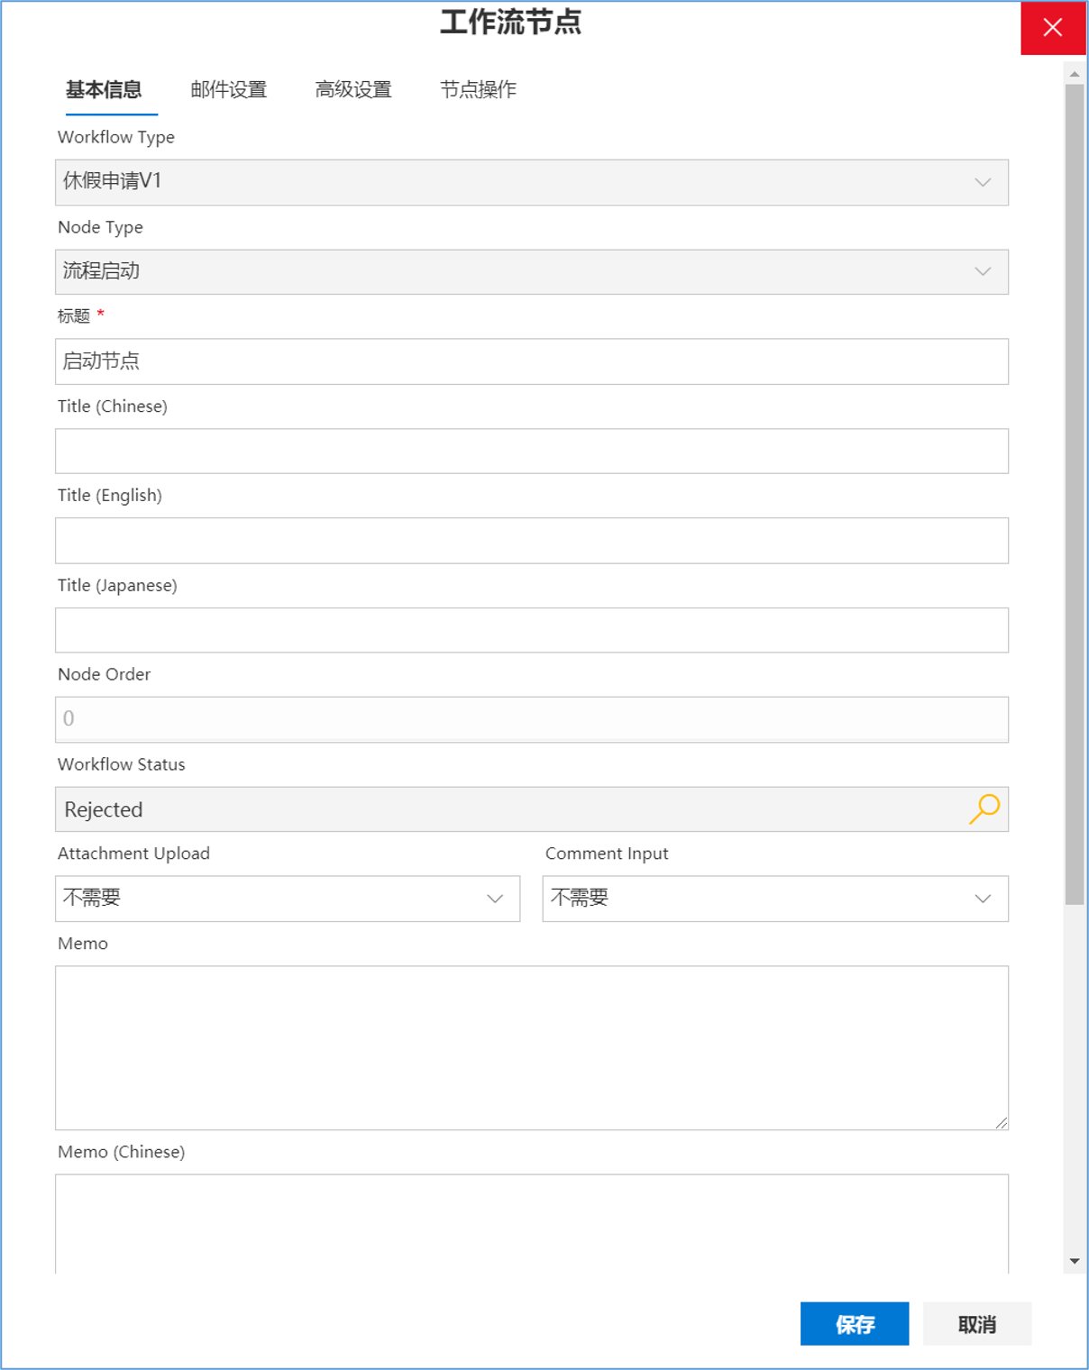1089x1370 pixels.
Task: Click the 保存 button
Action: pyautogui.click(x=855, y=1324)
